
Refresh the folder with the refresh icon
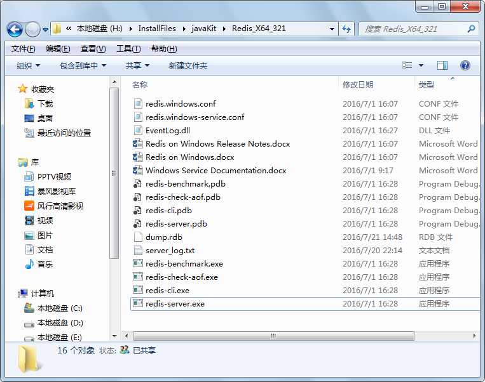coord(346,29)
